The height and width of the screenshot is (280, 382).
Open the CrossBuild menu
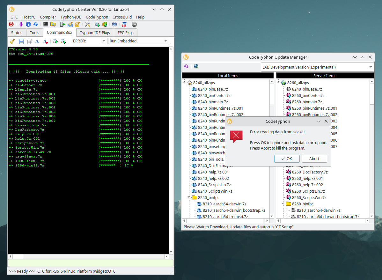pyautogui.click(x=122, y=17)
